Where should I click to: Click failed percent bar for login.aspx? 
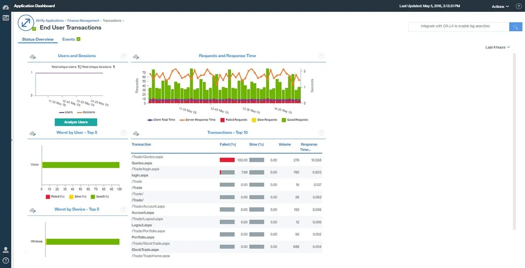coord(227,172)
